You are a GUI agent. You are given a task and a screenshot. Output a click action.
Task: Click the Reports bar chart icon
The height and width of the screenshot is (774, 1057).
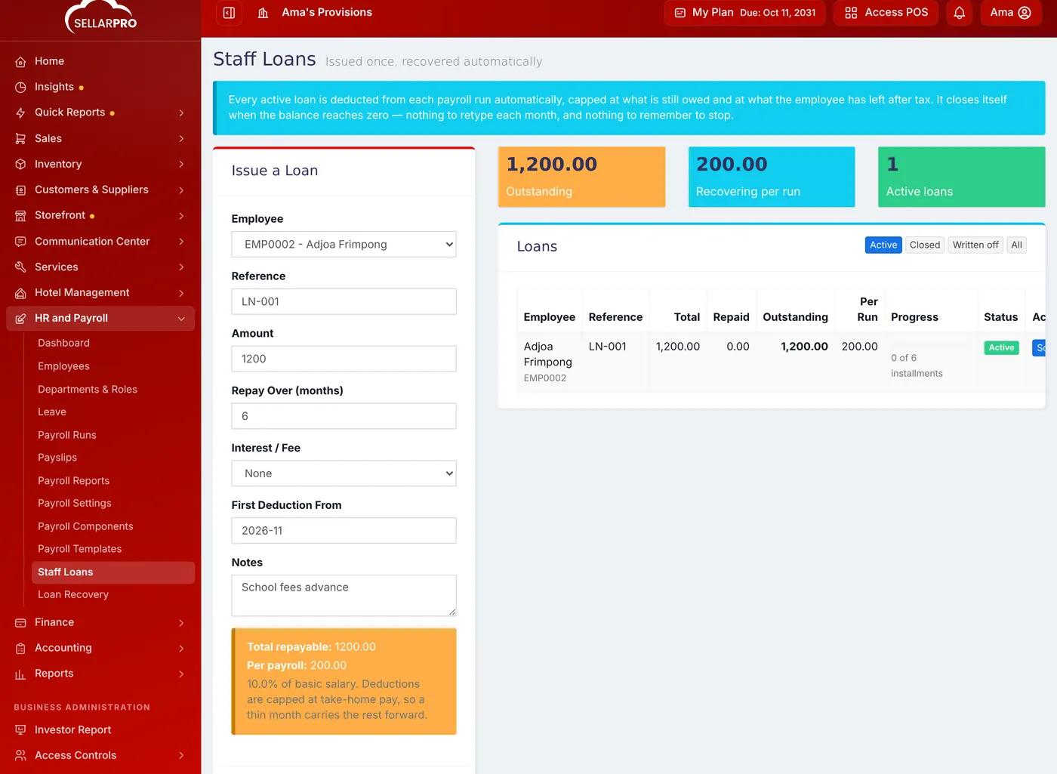click(20, 674)
